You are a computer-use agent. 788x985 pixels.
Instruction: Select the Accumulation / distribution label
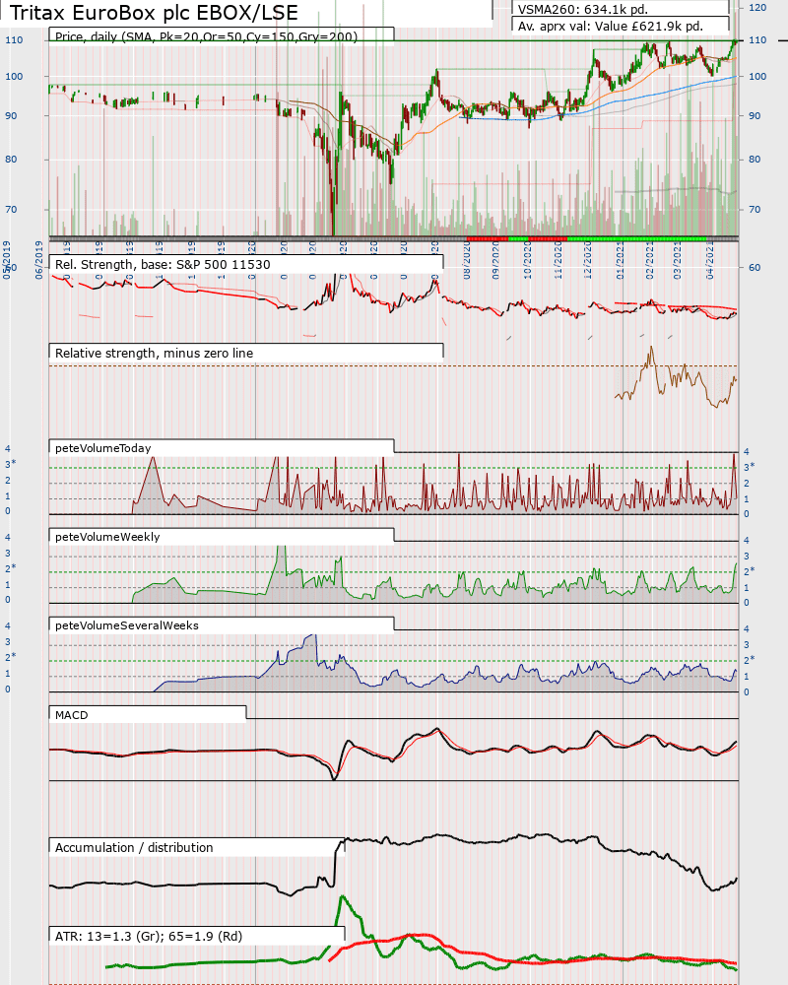pos(134,847)
